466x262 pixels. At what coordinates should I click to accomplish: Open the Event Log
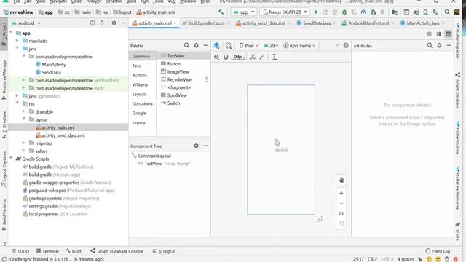(x=438, y=251)
